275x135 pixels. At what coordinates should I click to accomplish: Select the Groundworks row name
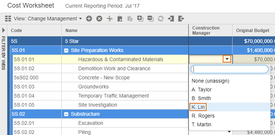point(94,87)
